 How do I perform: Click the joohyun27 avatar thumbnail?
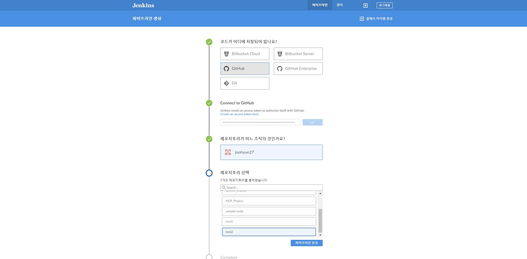tap(228, 152)
